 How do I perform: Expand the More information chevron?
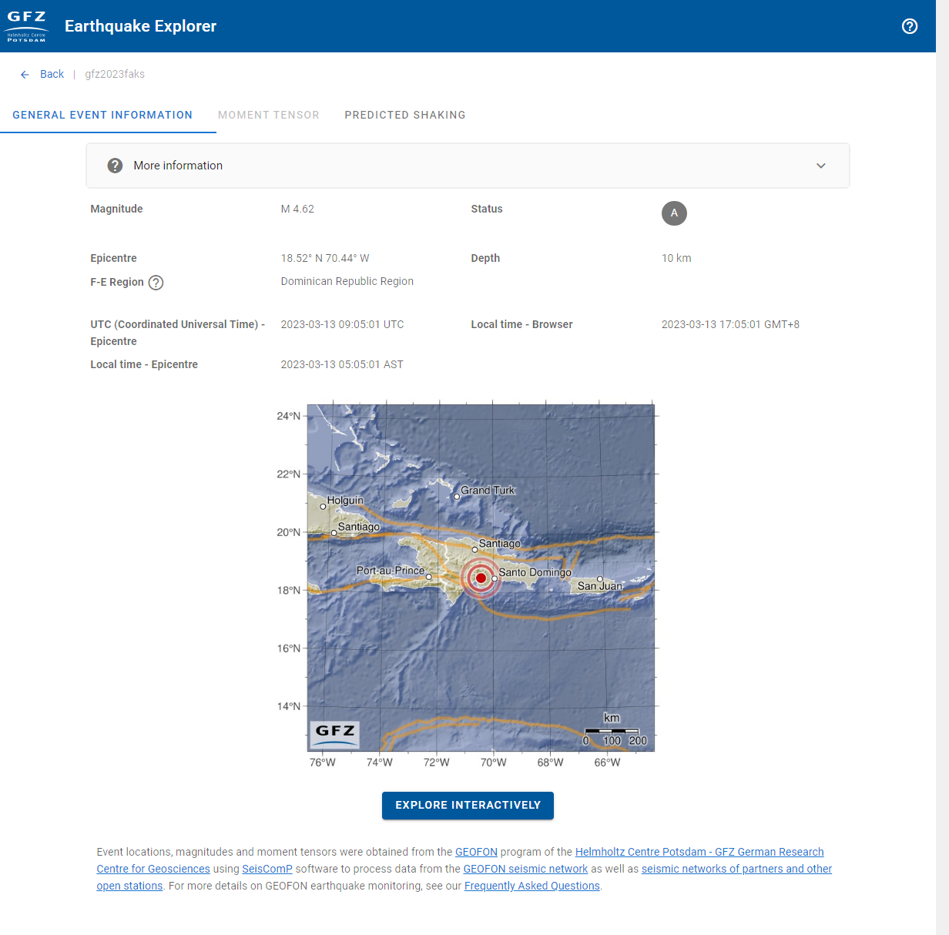point(821,166)
